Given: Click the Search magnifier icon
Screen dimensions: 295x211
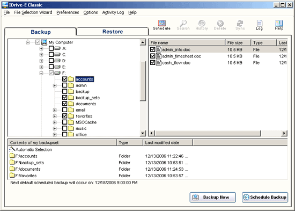Looking at the screenshot, I should pyautogui.click(x=183, y=23).
